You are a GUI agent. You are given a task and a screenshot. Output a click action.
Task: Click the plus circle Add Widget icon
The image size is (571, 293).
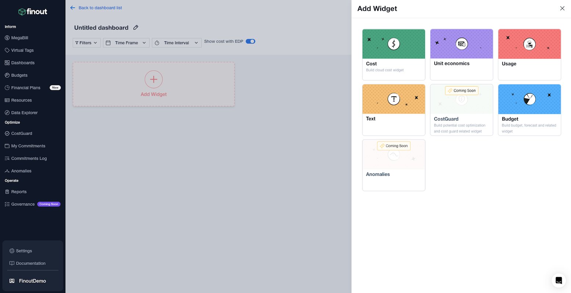click(153, 80)
